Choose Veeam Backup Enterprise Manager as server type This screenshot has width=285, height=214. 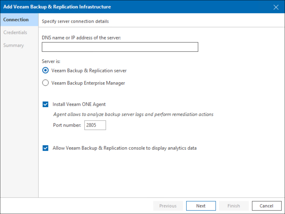tap(45, 83)
